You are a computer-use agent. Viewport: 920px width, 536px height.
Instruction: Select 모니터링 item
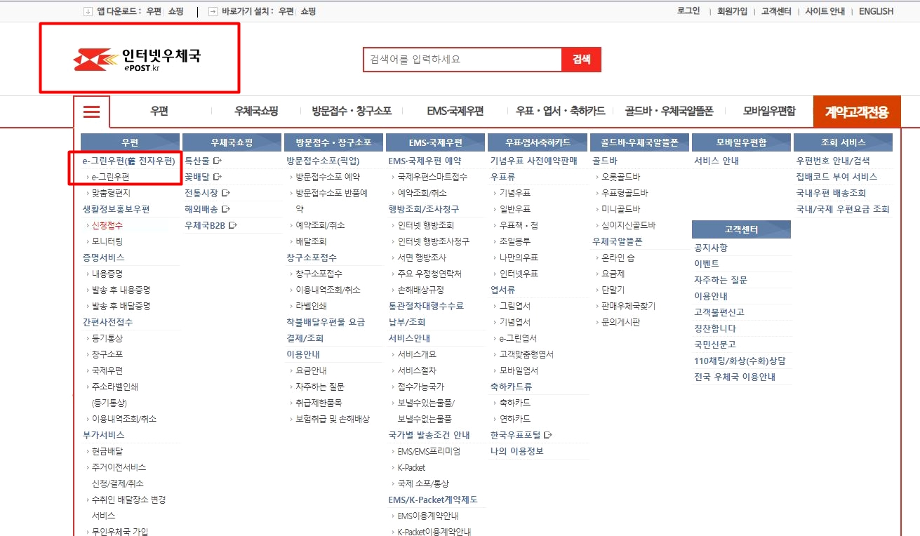(107, 241)
